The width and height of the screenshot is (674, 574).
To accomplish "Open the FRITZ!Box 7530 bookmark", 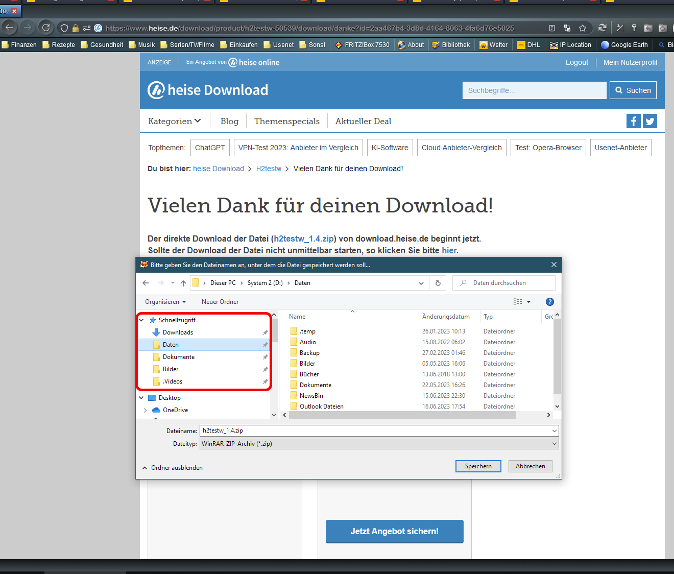I will tap(362, 45).
